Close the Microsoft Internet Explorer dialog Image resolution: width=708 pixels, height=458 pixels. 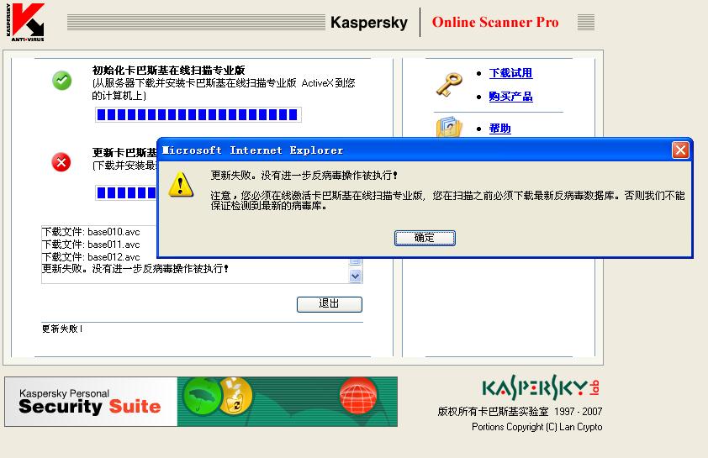[680, 150]
